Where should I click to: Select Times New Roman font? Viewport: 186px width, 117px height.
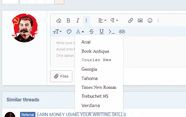[x=99, y=87]
